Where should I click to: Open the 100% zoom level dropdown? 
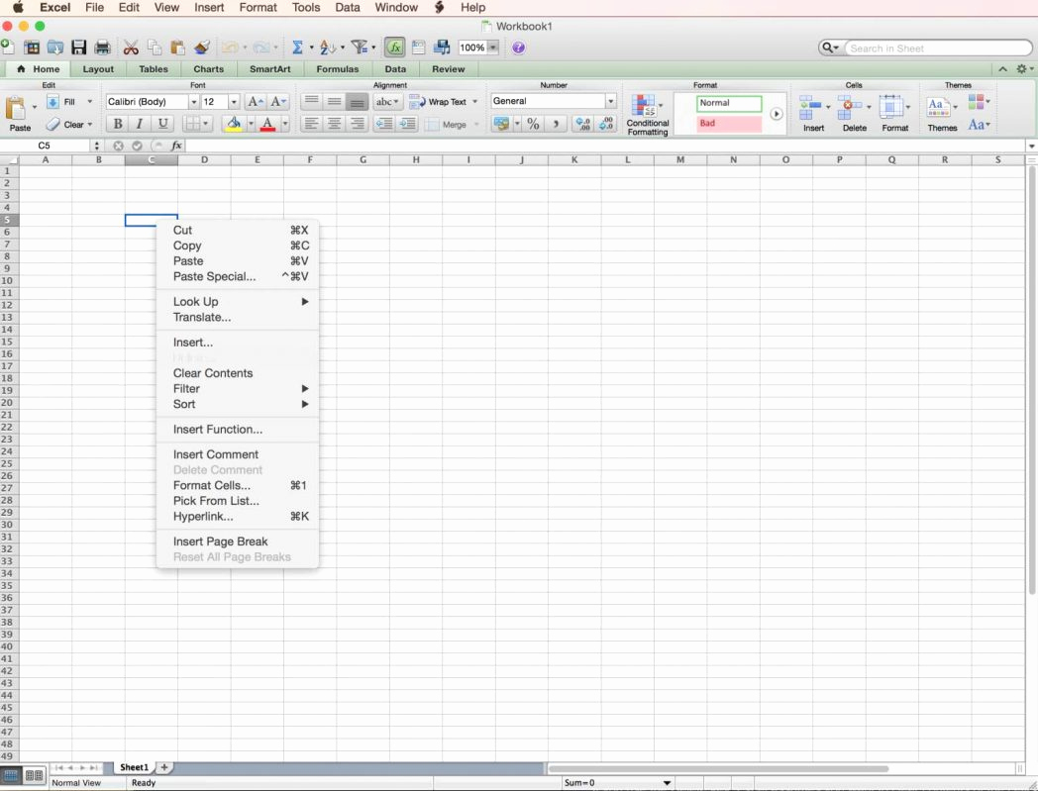coord(493,48)
